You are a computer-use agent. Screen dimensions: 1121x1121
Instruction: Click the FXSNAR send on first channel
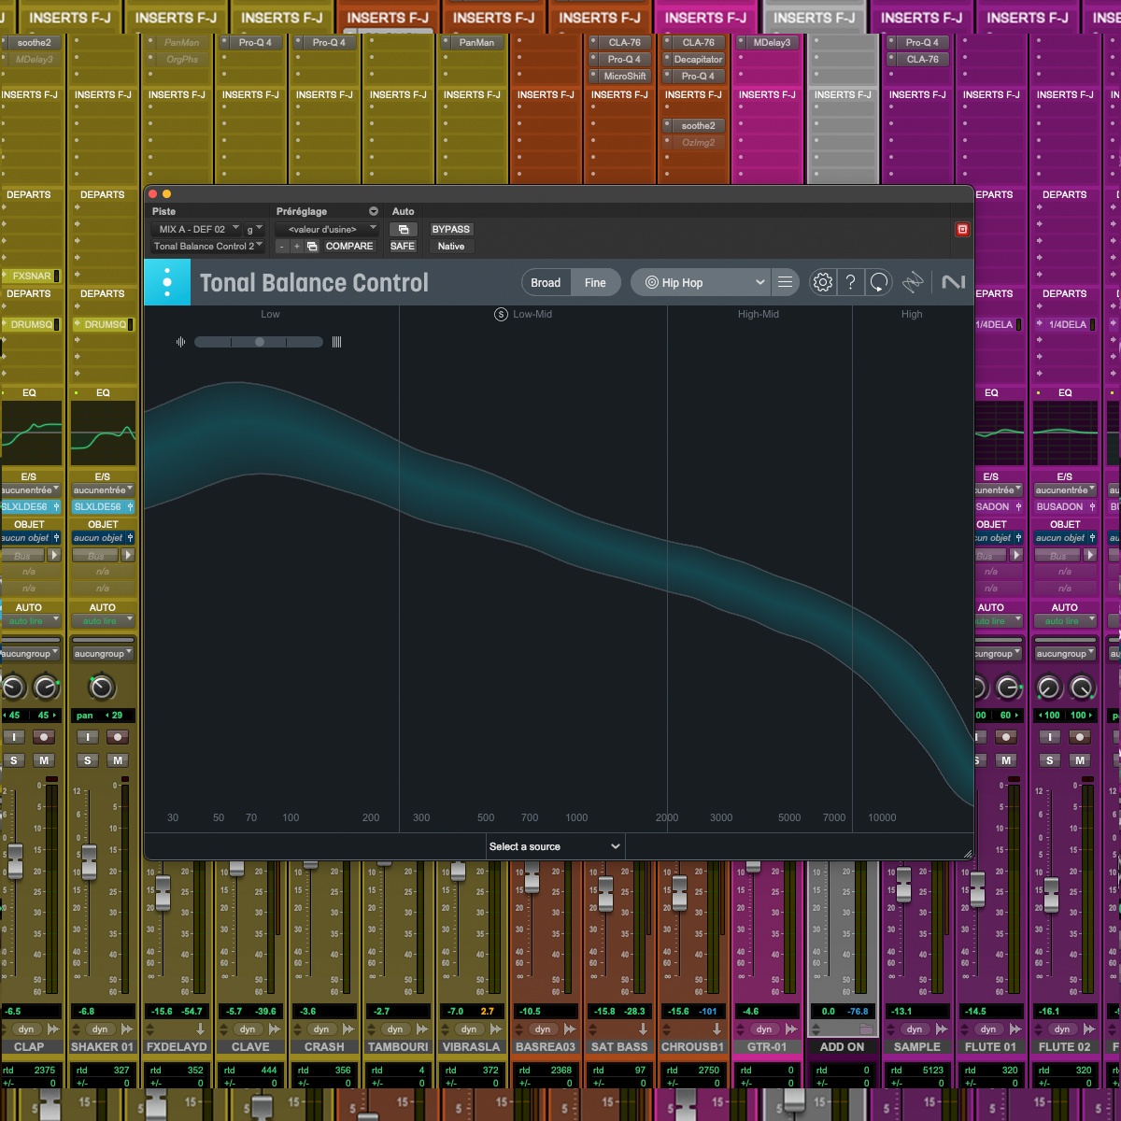[31, 277]
